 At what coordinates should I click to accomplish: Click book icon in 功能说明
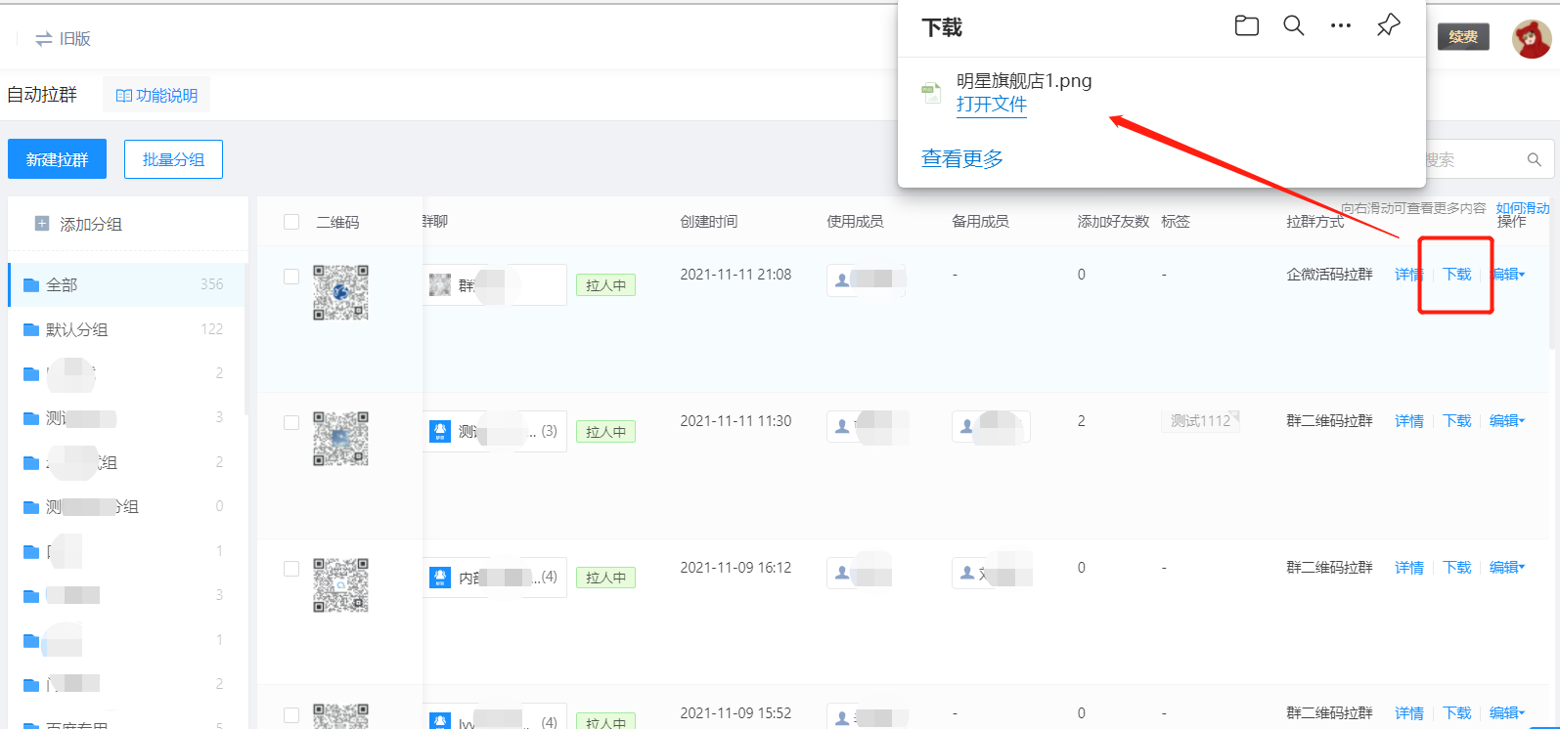[x=124, y=96]
